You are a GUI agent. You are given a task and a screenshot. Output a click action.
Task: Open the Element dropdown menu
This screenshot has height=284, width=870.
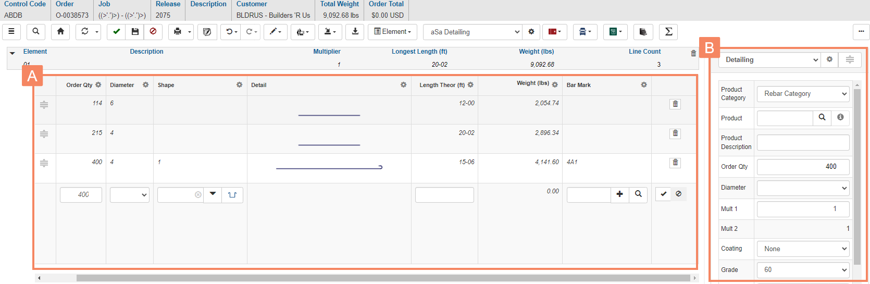coord(392,32)
